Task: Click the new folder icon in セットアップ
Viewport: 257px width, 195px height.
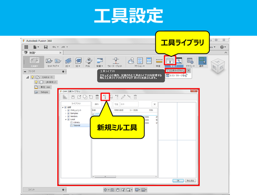Action: (x=58, y=61)
